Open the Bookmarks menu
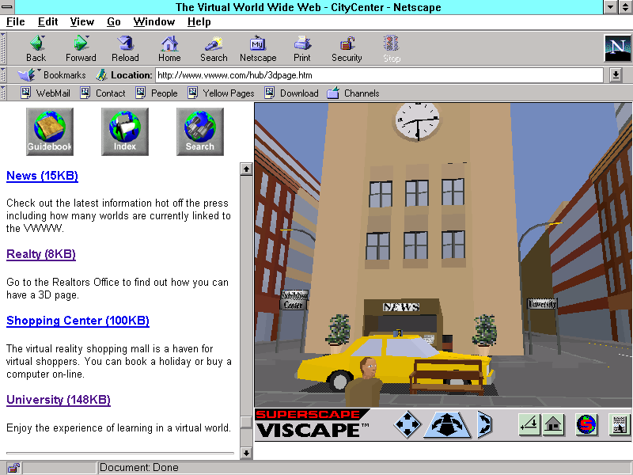Image resolution: width=633 pixels, height=475 pixels. (51, 75)
